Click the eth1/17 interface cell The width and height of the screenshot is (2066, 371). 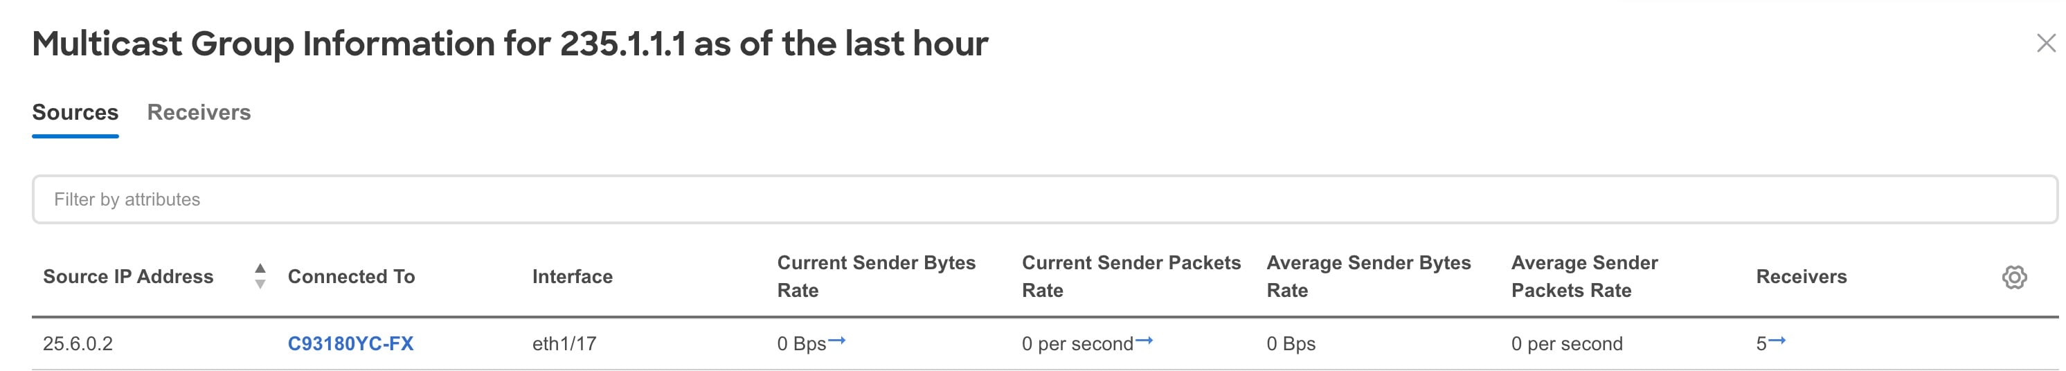(x=565, y=344)
